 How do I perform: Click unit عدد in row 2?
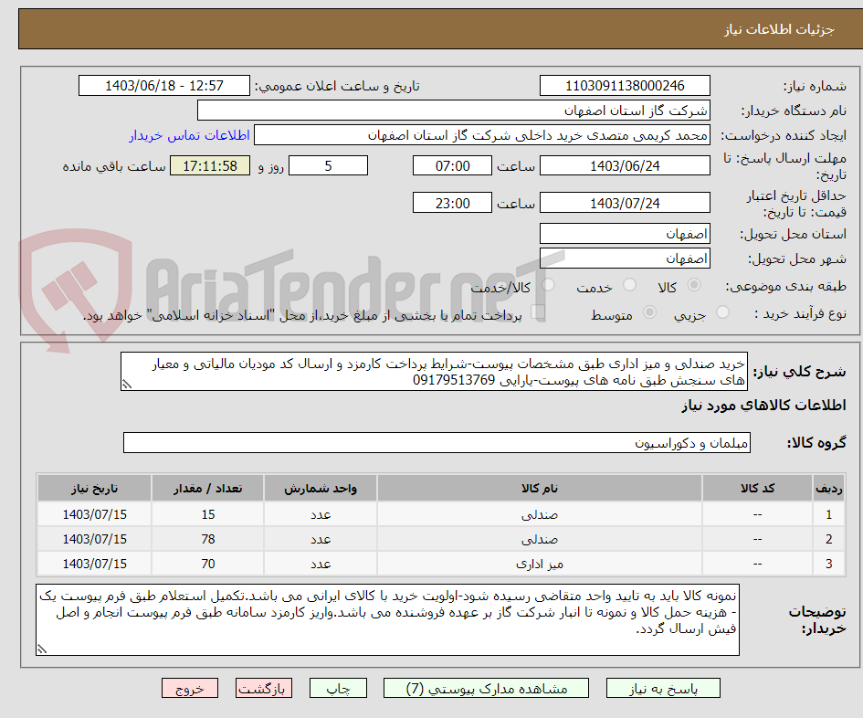coord(321,540)
